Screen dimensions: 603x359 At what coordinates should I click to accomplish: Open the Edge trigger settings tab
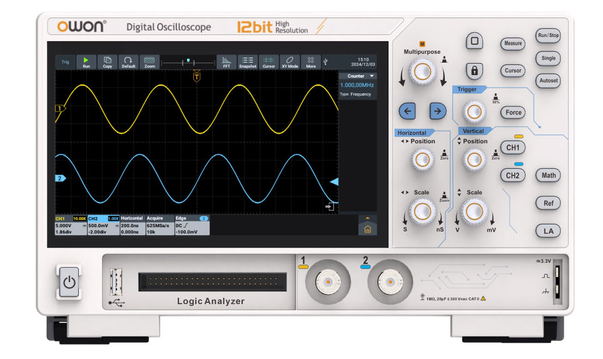[x=192, y=225]
